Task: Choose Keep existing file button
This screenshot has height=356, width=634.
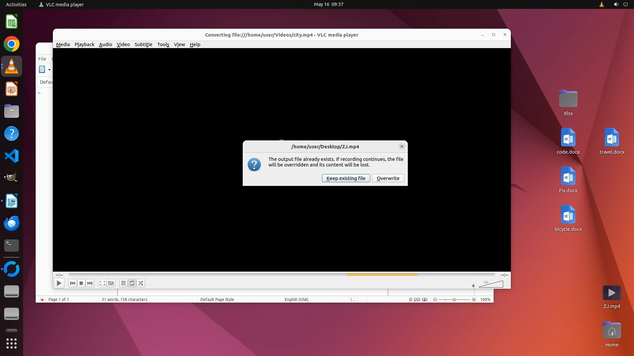Action: (x=346, y=178)
